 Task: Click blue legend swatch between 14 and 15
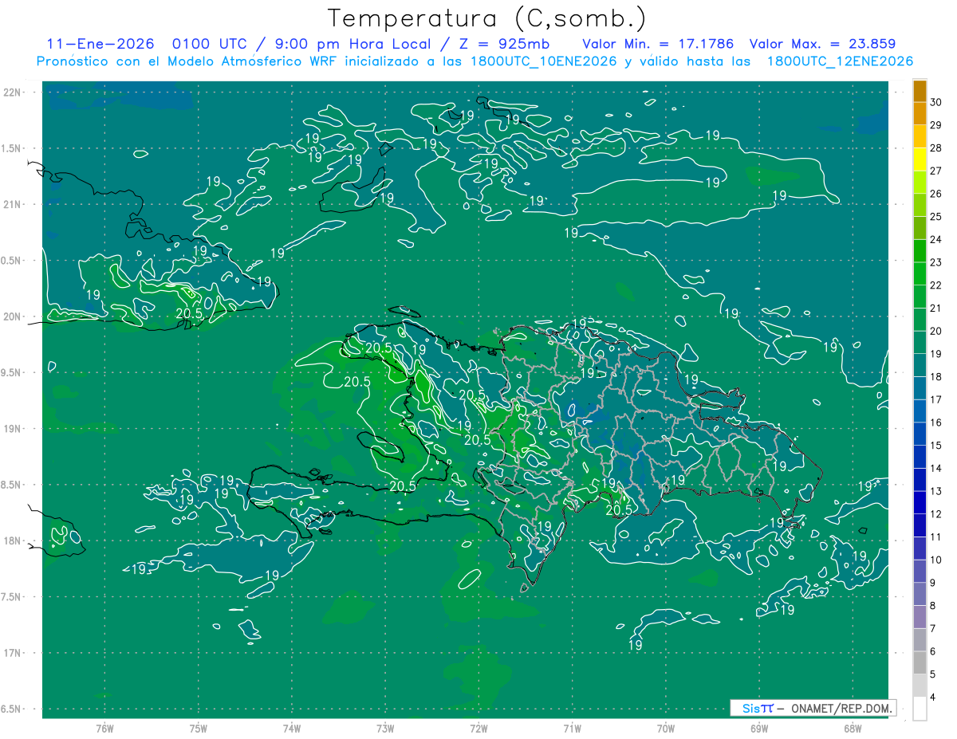(920, 458)
